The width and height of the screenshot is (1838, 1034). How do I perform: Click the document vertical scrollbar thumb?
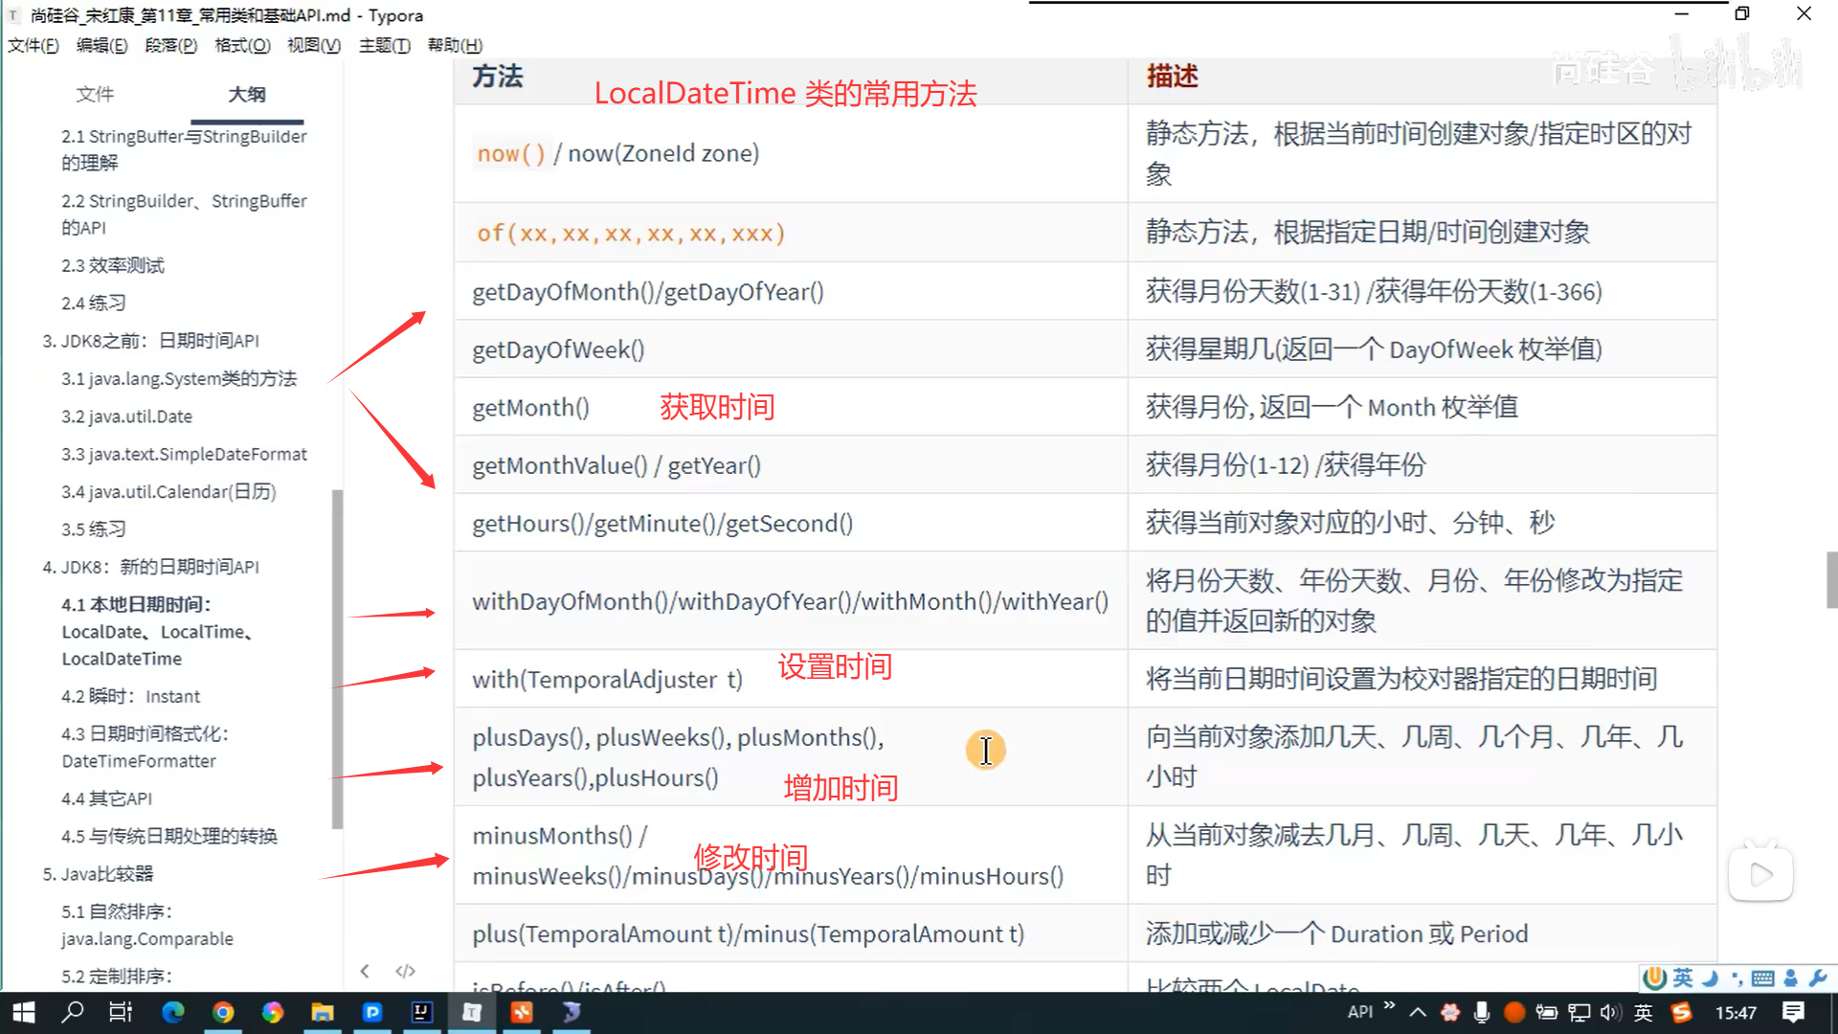(x=1830, y=579)
